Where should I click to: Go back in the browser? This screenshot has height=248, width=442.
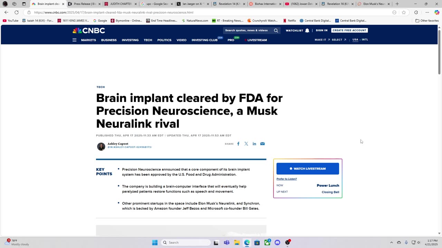tap(6, 12)
